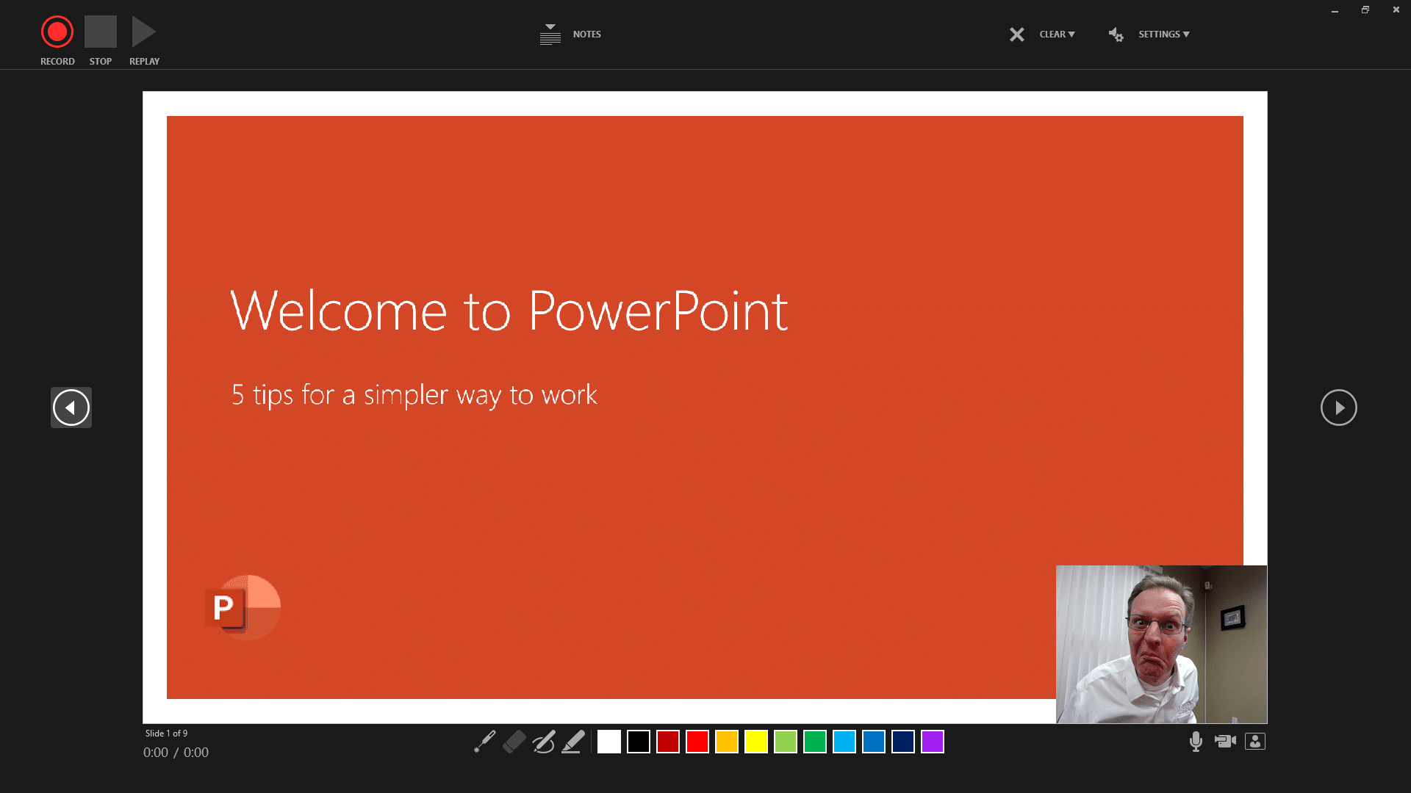Turn off the camera

[x=1225, y=742]
